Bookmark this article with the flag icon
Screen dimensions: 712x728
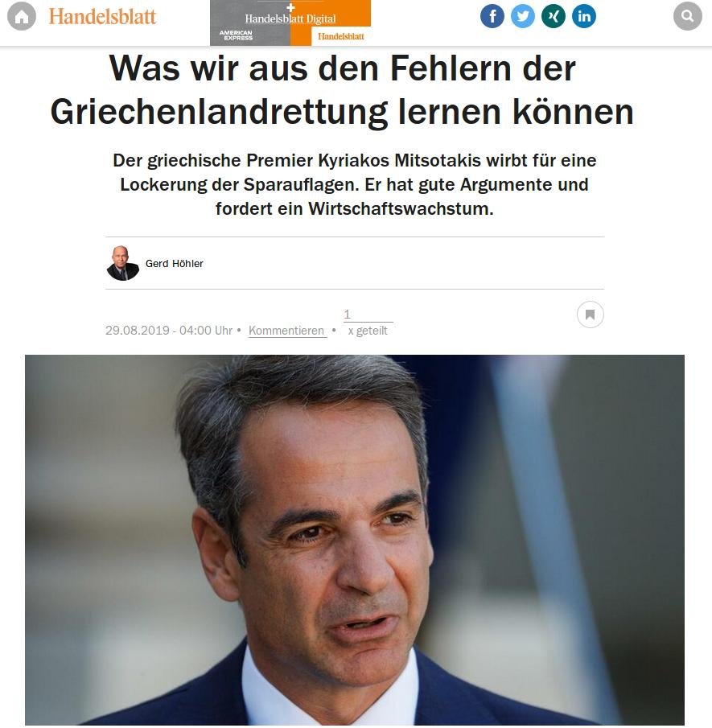(590, 315)
